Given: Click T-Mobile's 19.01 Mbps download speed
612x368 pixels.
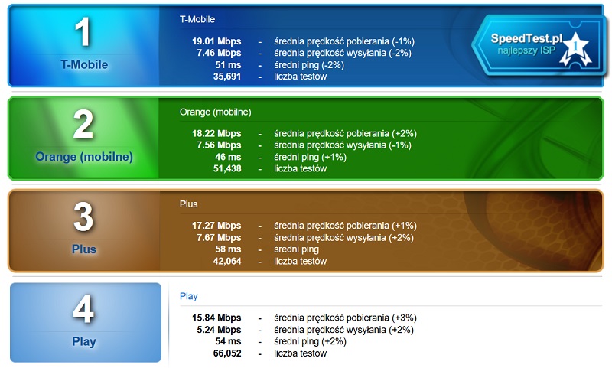Looking at the screenshot, I should point(216,41).
